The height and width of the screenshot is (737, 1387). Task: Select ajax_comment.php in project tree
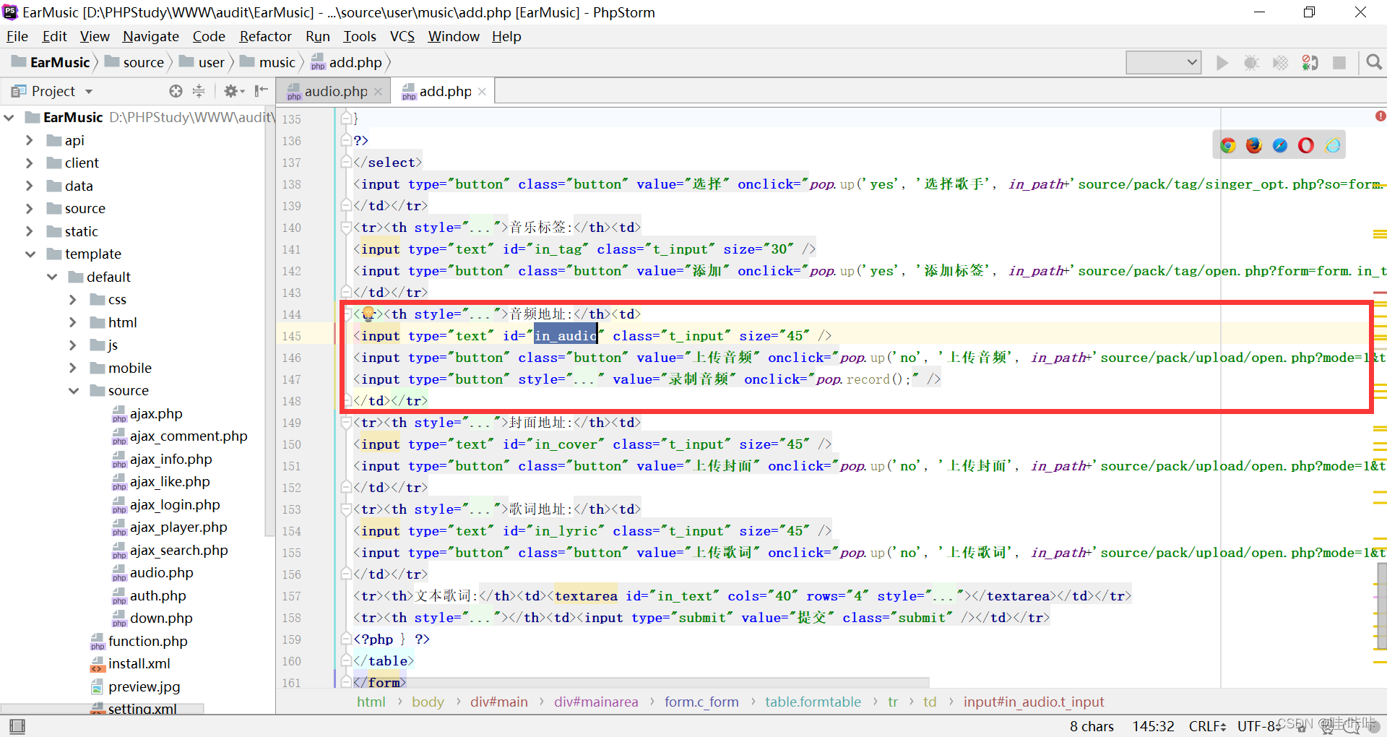[188, 436]
